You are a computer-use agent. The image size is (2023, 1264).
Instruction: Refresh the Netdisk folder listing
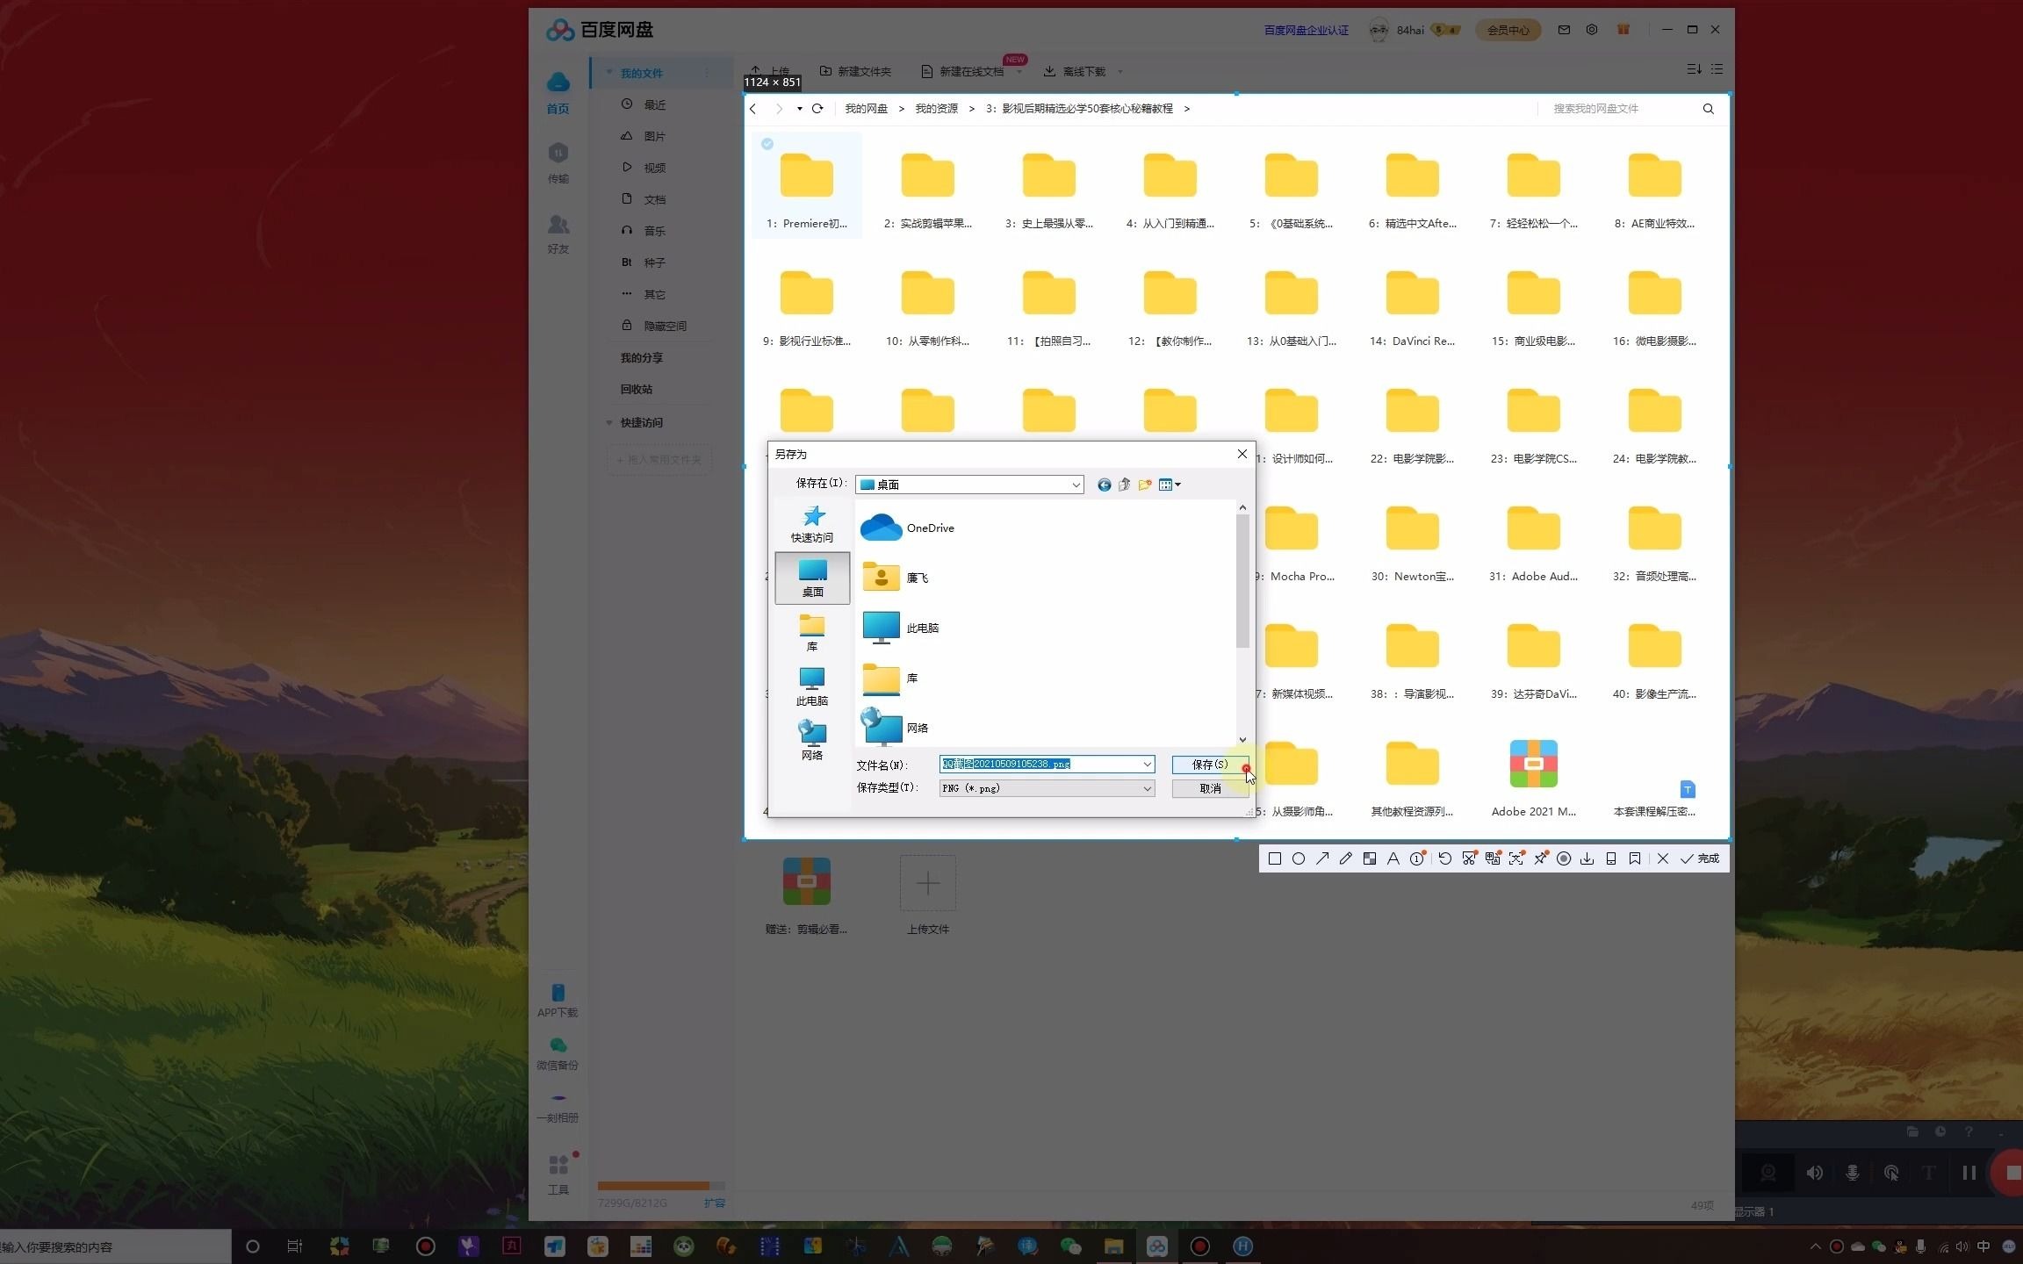tap(817, 108)
